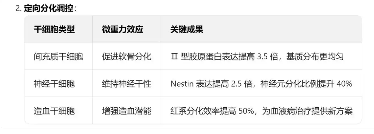Click the 维持神经干性 cell

(x=127, y=84)
